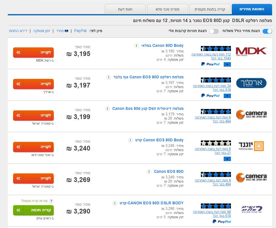This screenshot has width=276, height=228.
Task: Sort listings by דירוג החנות
Action: click(18, 31)
